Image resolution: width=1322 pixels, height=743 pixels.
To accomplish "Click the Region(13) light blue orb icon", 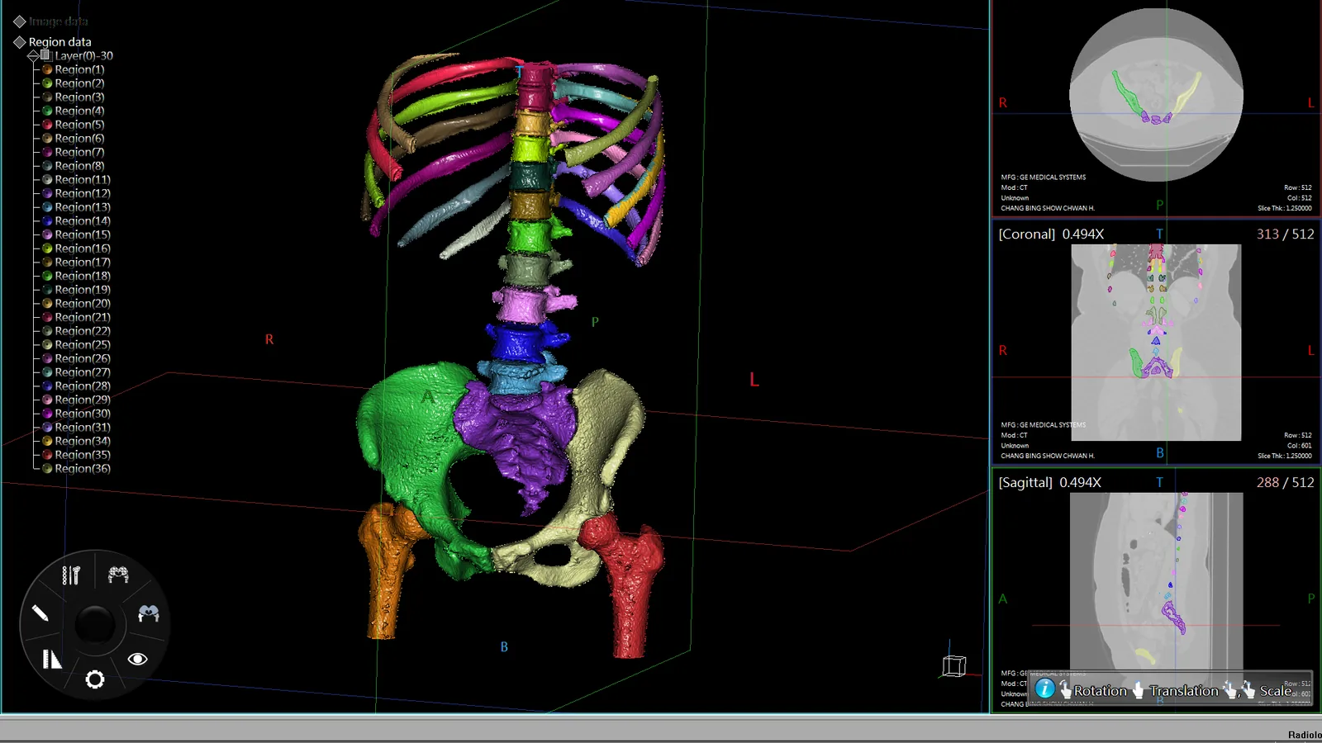I will click(x=47, y=207).
